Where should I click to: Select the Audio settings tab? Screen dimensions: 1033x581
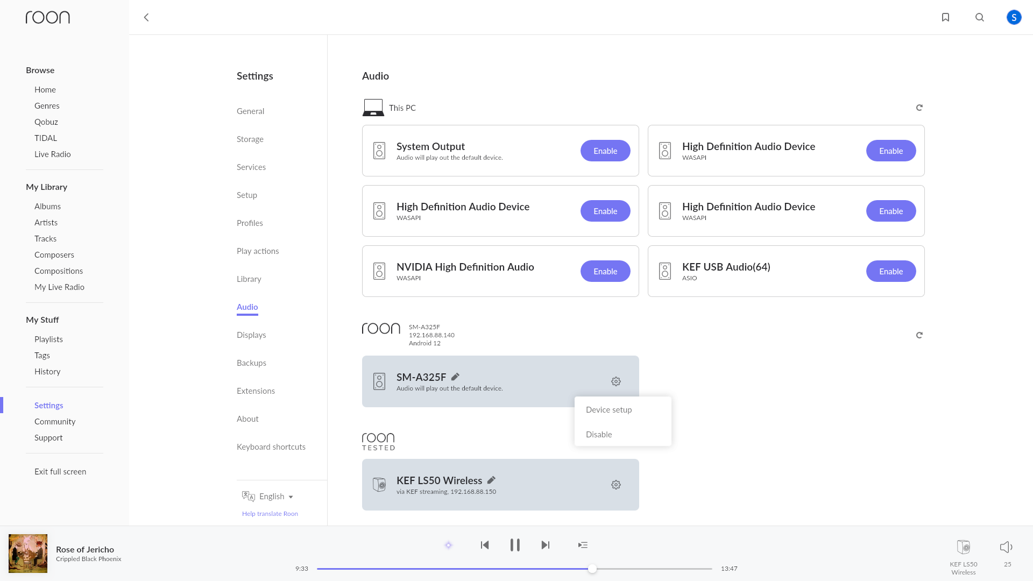pos(247,307)
